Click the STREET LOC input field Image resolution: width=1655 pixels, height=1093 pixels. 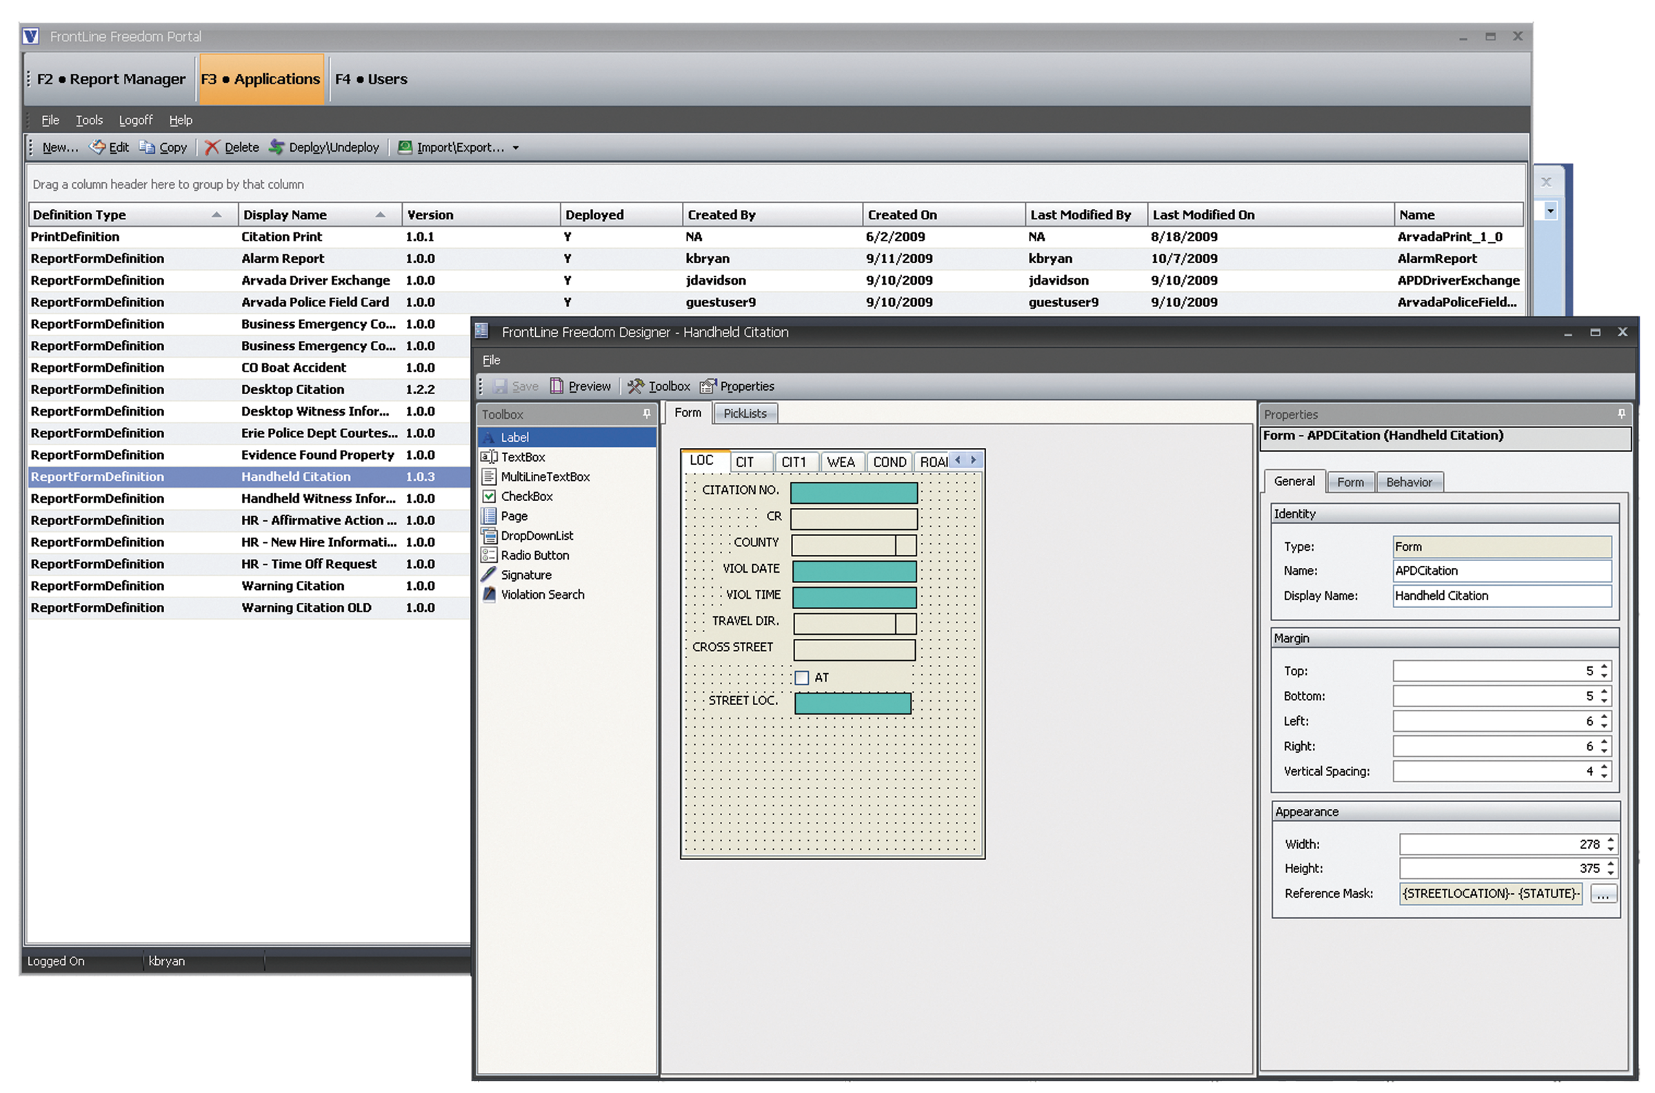(x=852, y=703)
